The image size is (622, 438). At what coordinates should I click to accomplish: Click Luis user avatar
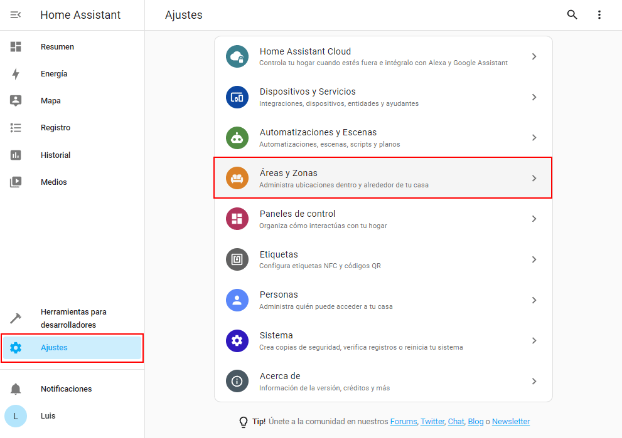[x=16, y=416]
